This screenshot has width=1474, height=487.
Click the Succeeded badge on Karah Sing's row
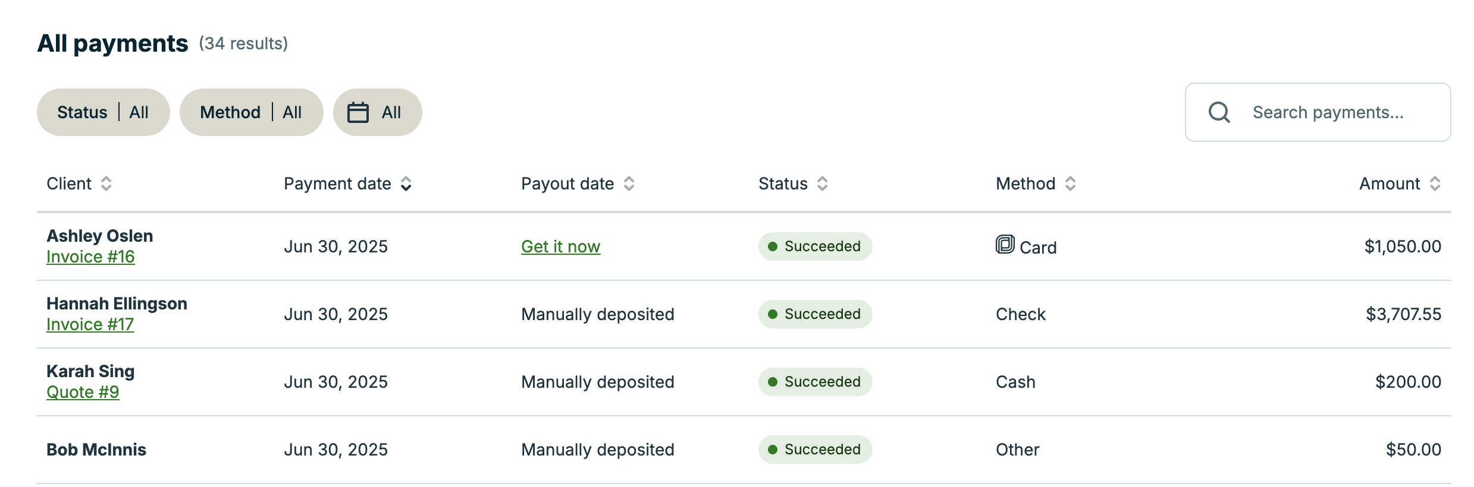tap(814, 382)
